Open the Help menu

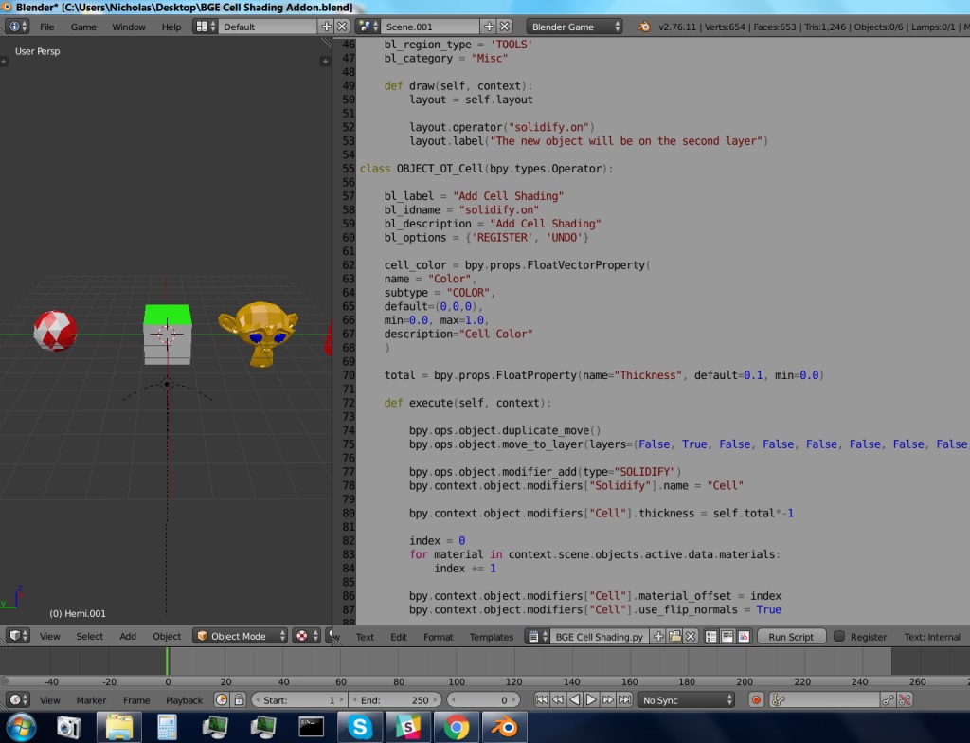171,27
